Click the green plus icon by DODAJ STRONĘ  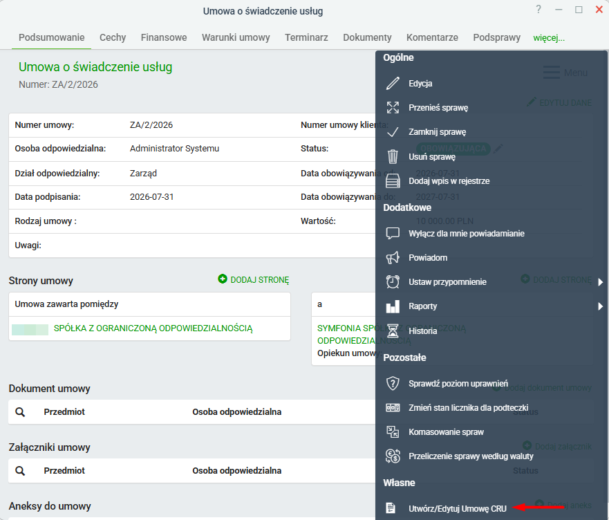[223, 279]
